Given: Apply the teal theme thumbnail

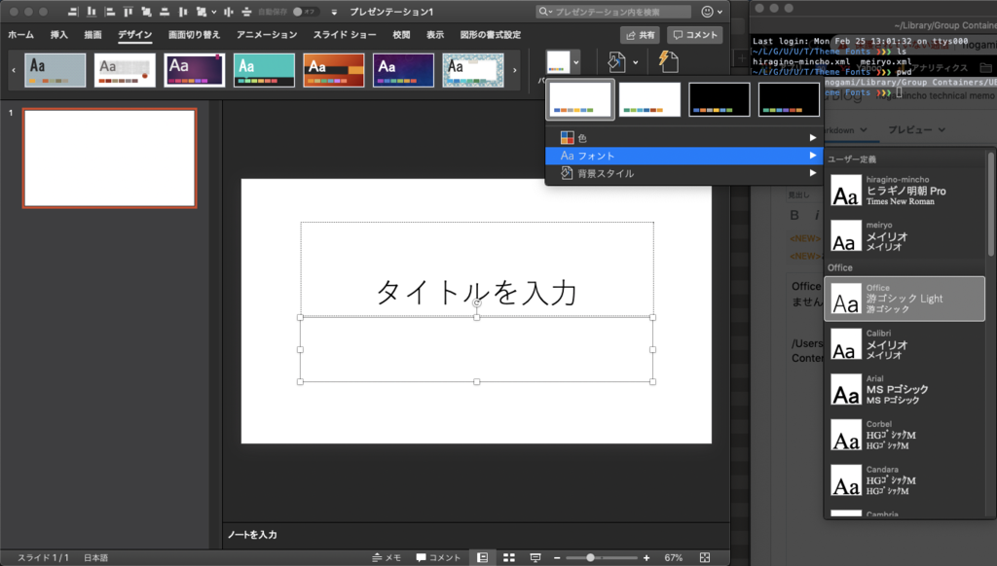Looking at the screenshot, I should 265,70.
